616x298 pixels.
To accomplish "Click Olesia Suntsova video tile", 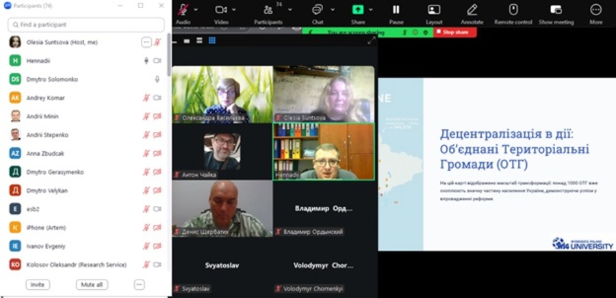I will pyautogui.click(x=324, y=94).
